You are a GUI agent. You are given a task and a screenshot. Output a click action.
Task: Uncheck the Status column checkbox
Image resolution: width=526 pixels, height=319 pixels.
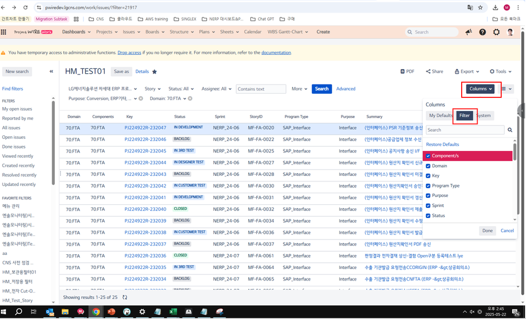click(x=428, y=215)
